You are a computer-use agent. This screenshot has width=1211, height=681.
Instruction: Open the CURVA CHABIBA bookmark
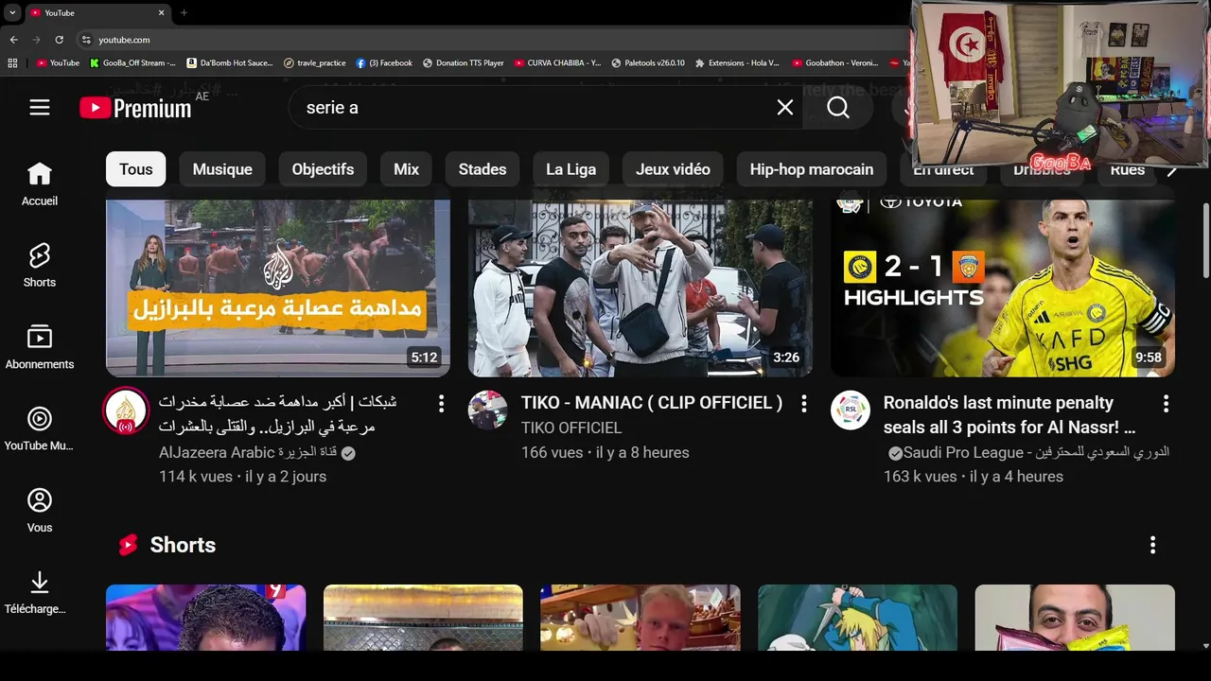(558, 63)
